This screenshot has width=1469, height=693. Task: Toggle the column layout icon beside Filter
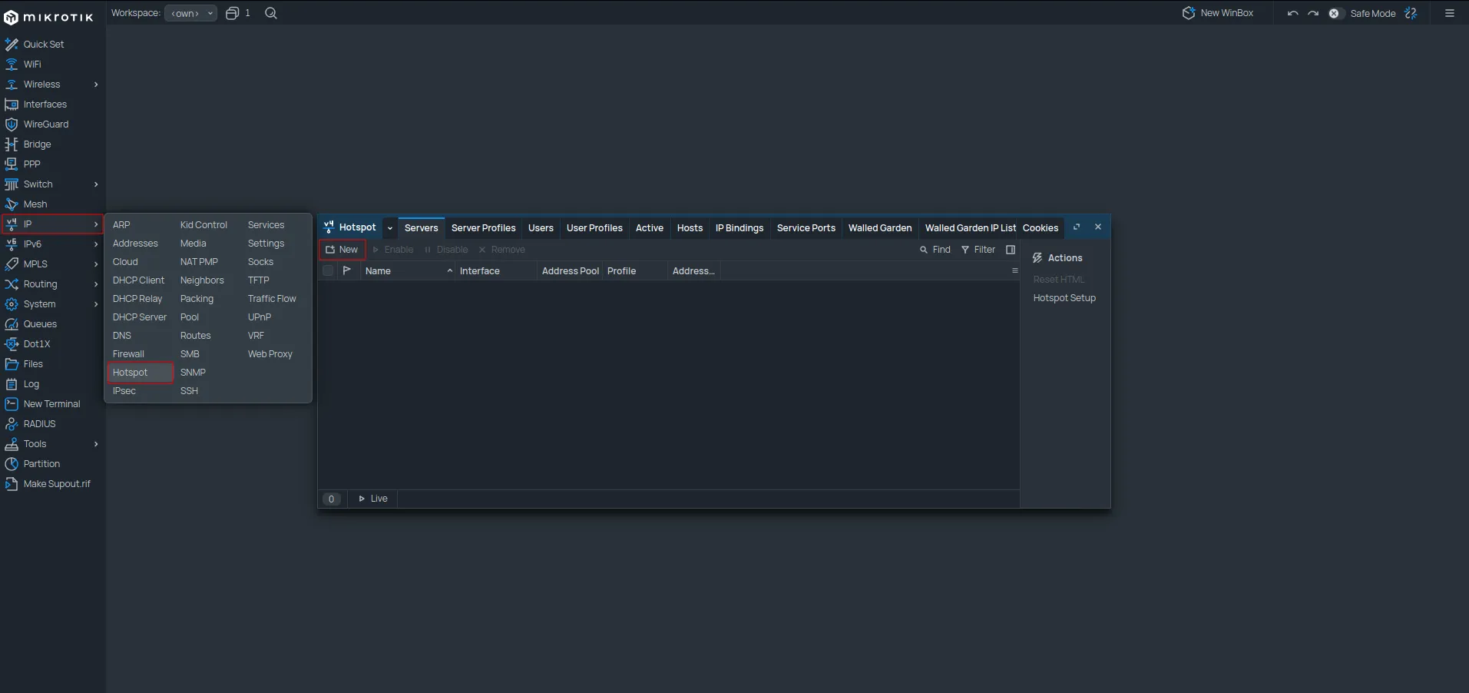click(x=1011, y=250)
